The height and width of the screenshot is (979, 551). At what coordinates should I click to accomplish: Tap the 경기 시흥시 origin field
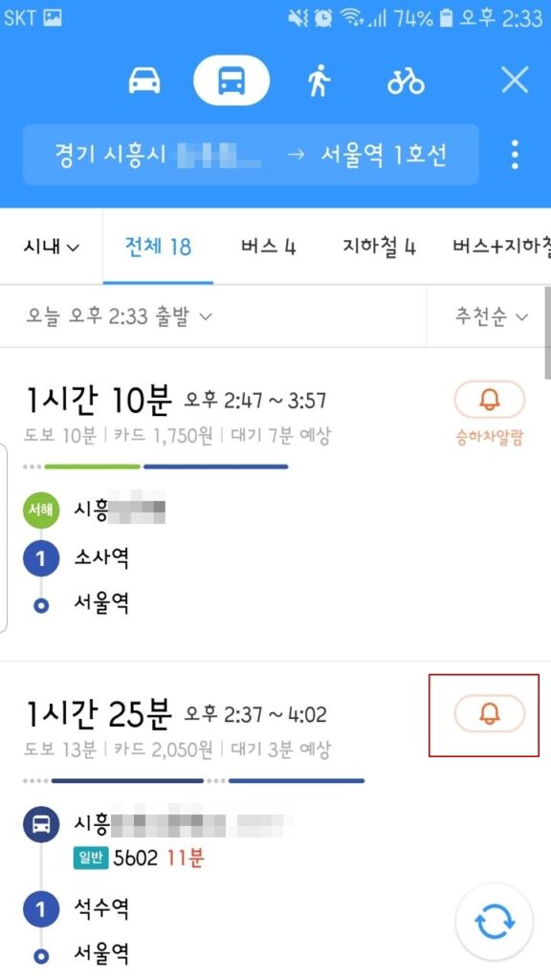[158, 154]
